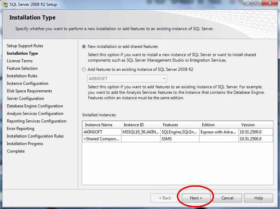
Task: Click the Installation Progress step
Action: pos(25,144)
